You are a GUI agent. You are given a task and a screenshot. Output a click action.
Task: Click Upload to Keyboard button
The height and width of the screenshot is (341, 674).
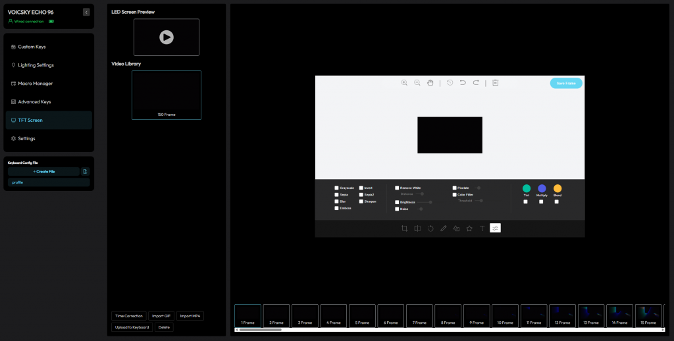(132, 327)
